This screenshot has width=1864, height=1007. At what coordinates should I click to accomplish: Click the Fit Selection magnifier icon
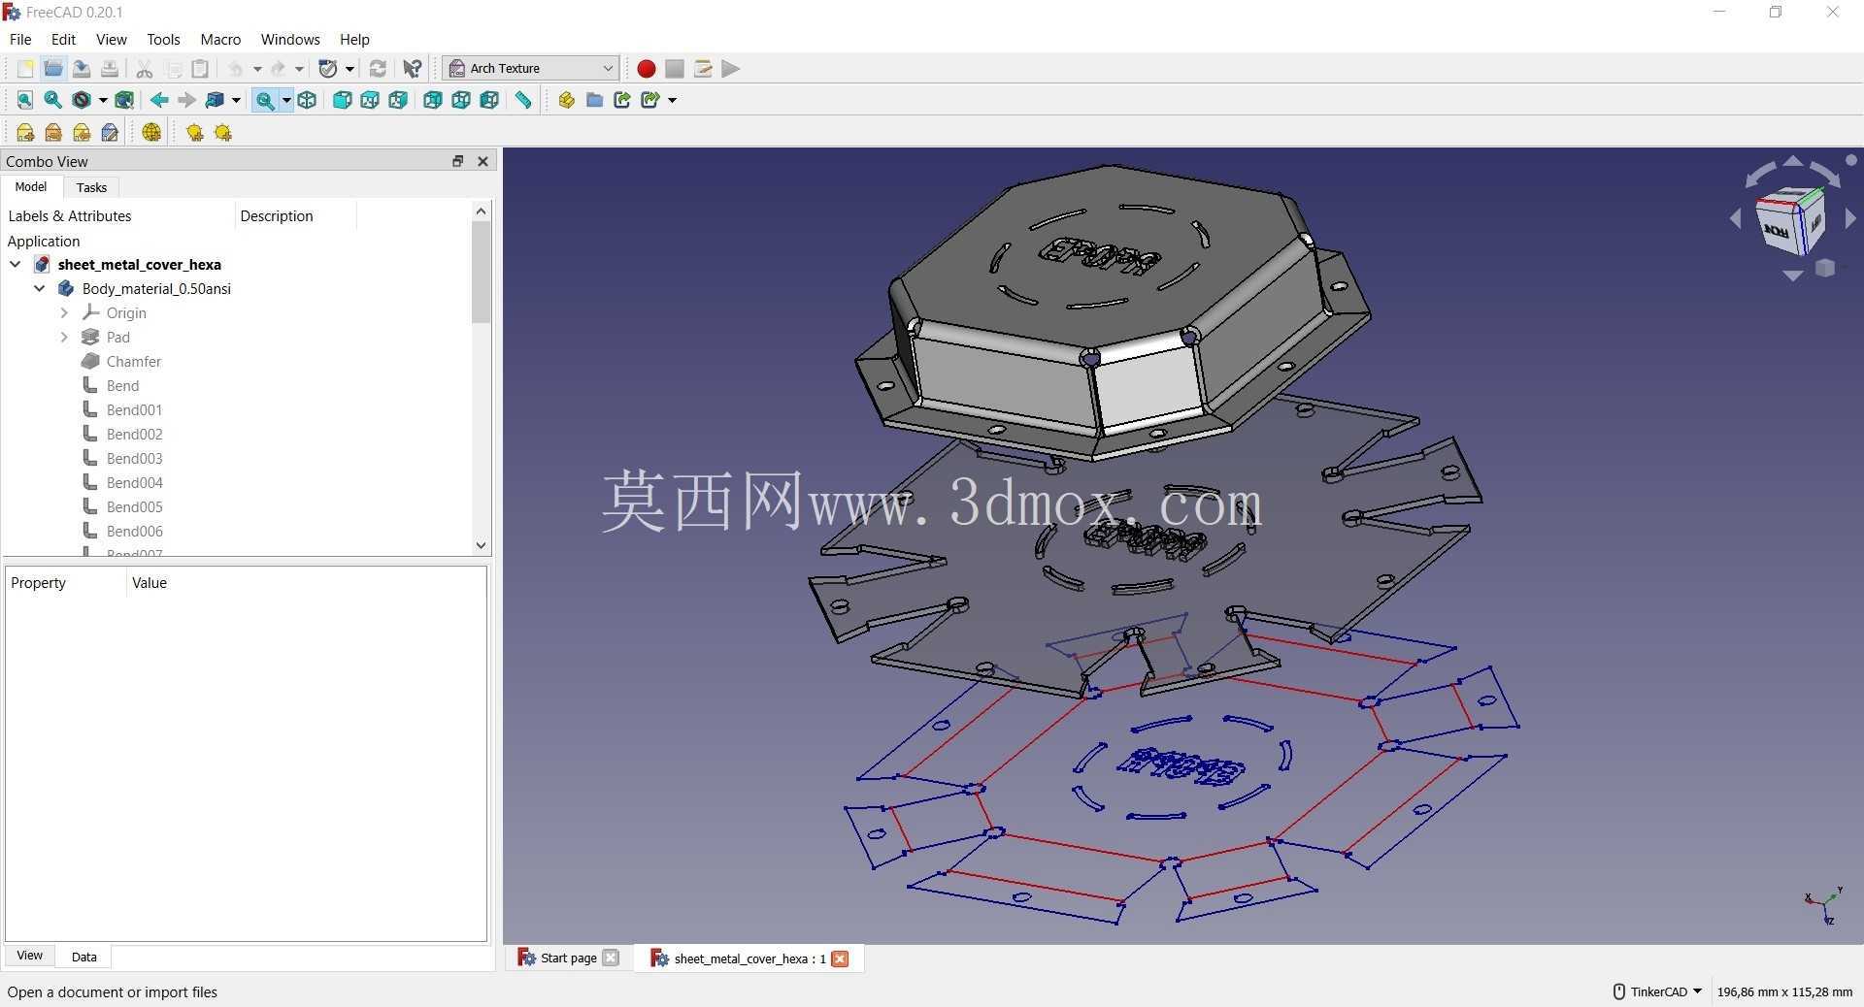[x=53, y=100]
